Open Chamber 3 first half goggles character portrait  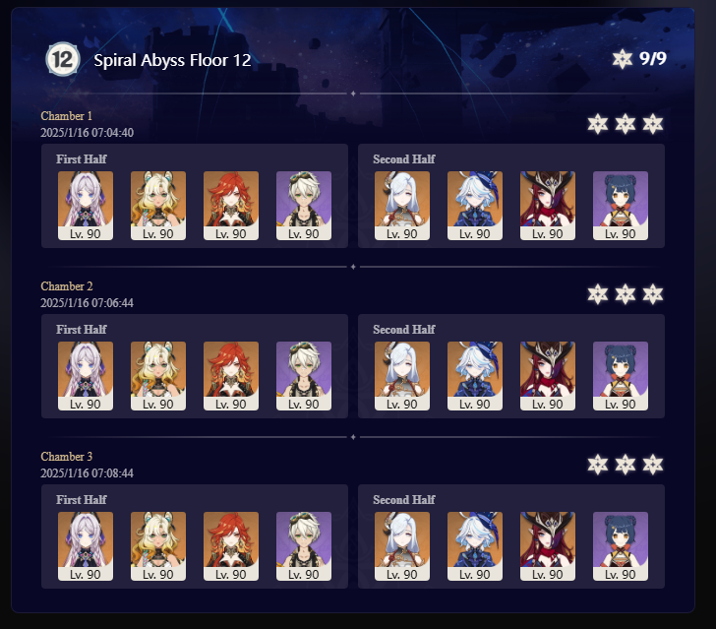[x=304, y=546]
